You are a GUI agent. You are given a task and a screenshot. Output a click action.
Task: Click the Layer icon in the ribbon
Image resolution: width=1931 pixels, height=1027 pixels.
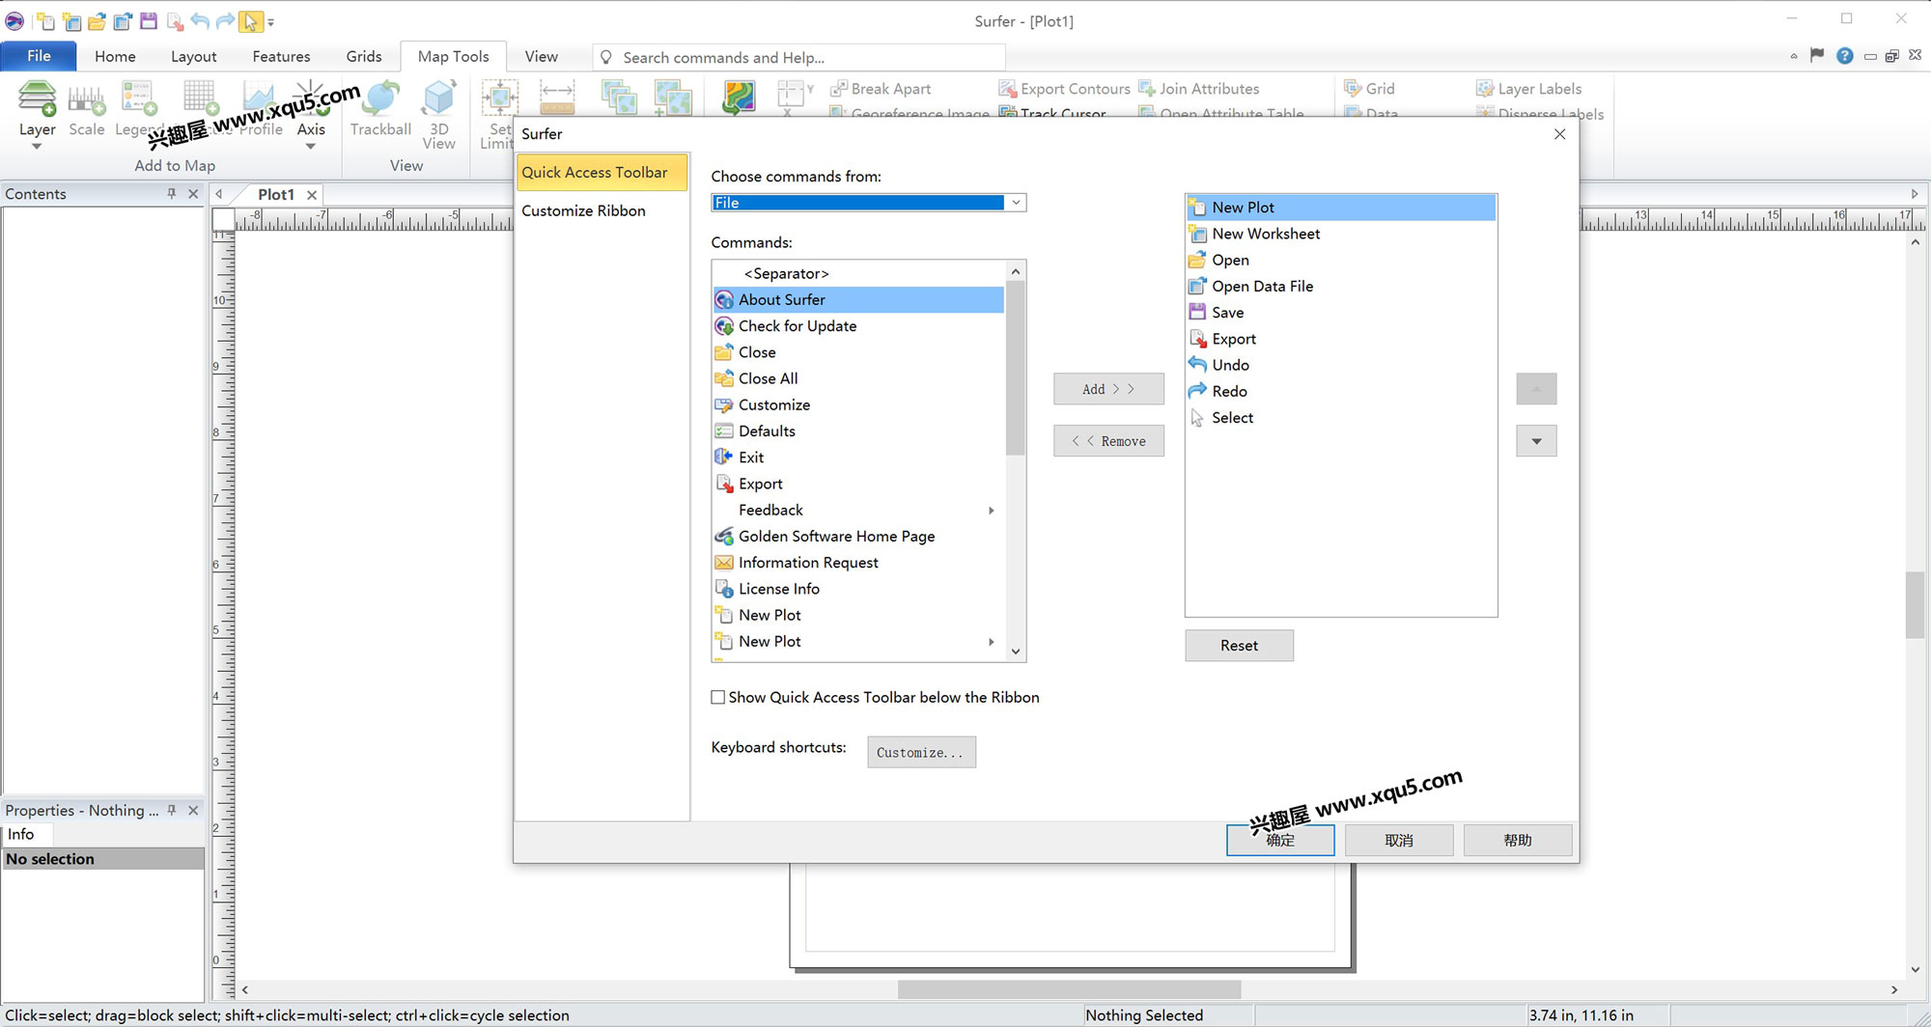(x=38, y=97)
